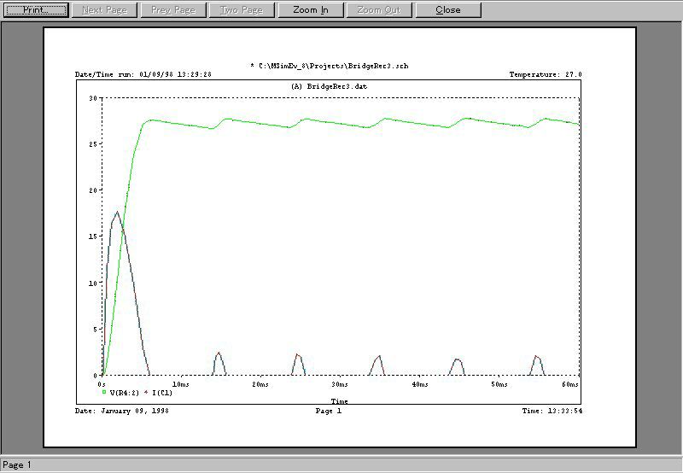Click the Zoom Out button
Viewport: 683px width, 473px height.
click(379, 10)
